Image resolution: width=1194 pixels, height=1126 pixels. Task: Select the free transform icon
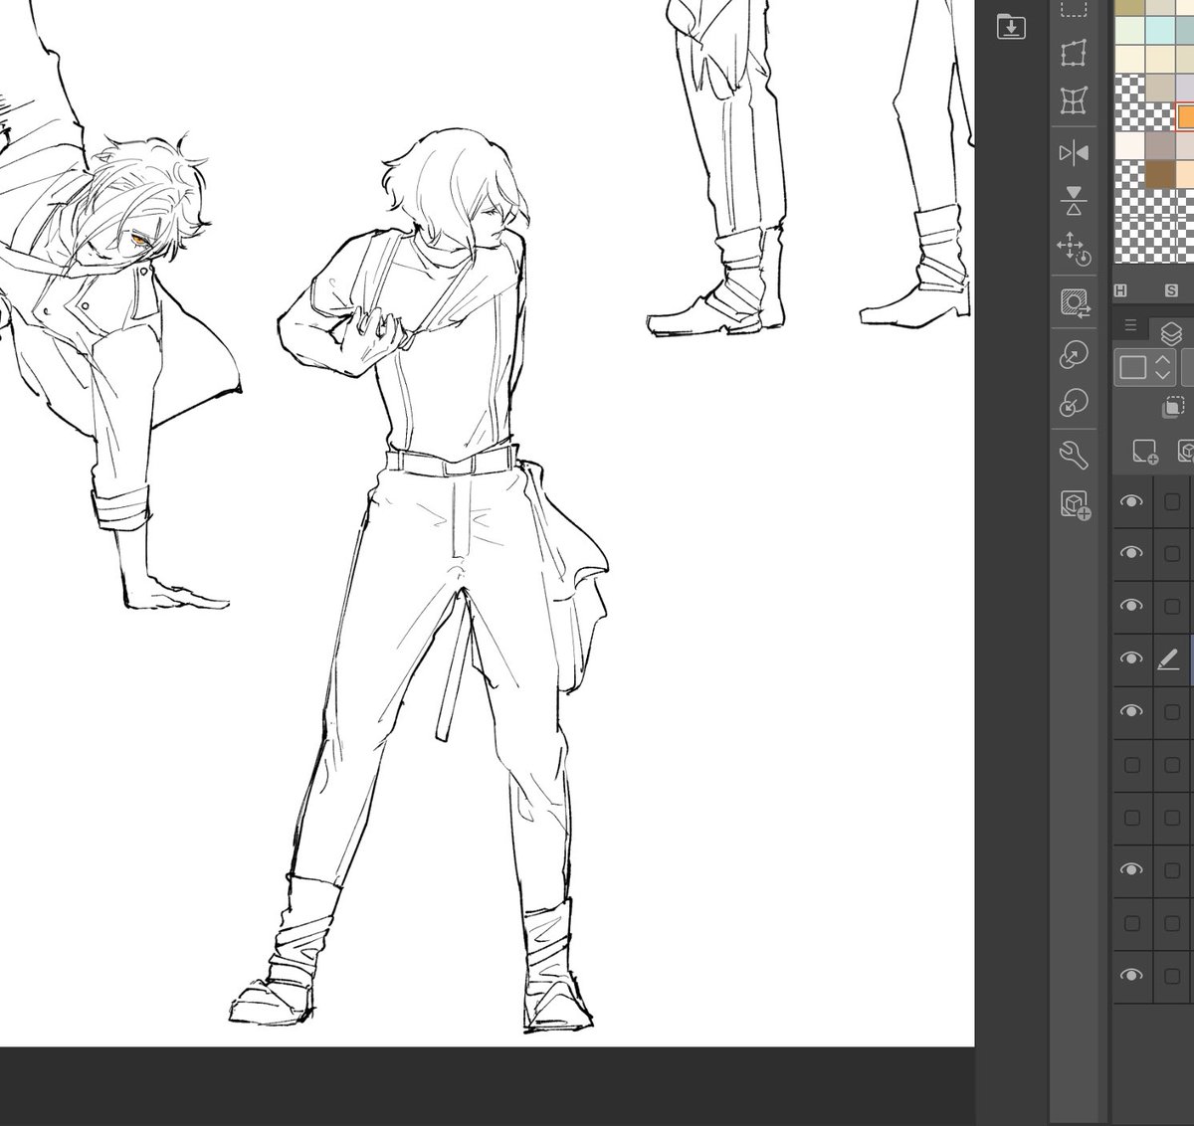pos(1073,53)
